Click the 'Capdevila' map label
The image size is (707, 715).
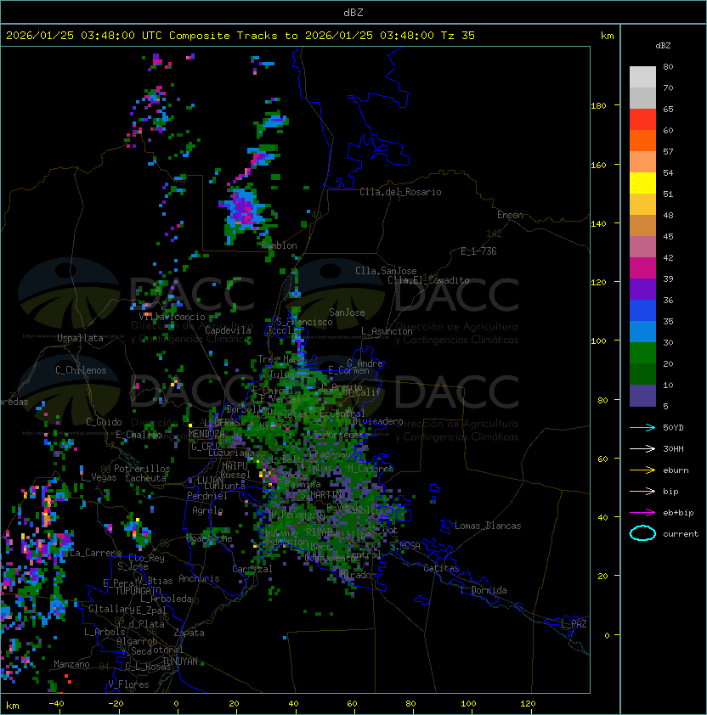[x=228, y=330]
